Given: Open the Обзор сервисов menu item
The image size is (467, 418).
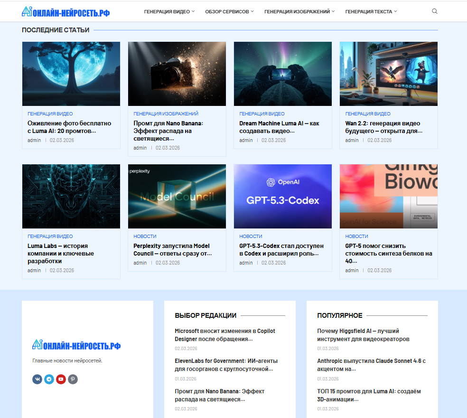Looking at the screenshot, I should (227, 11).
